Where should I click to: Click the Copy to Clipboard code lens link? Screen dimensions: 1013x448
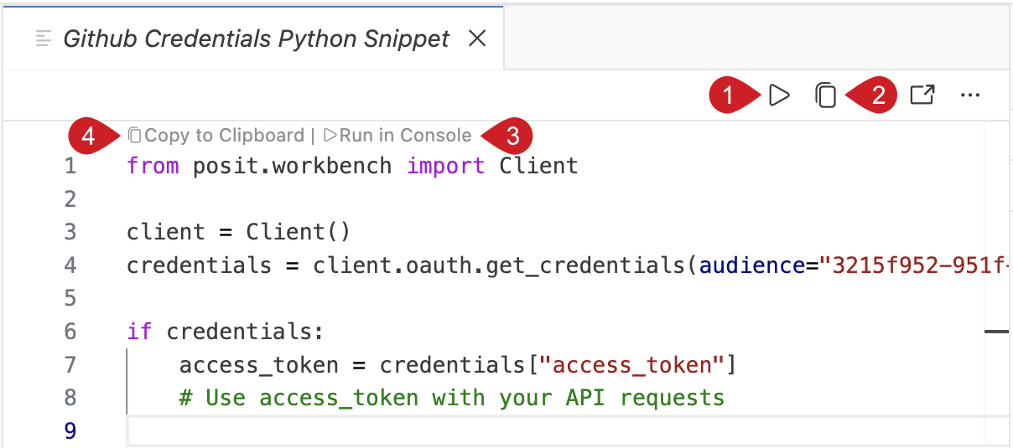(x=216, y=135)
